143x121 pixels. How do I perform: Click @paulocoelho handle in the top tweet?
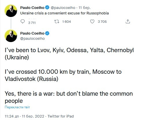coord(63,8)
